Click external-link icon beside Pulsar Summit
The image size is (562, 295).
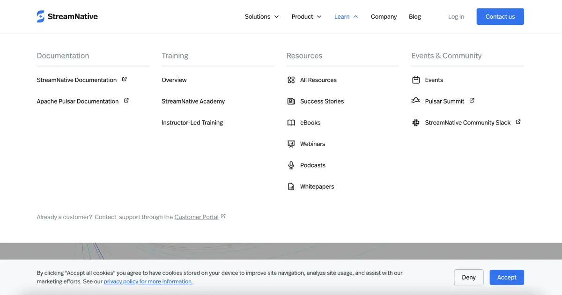472,100
